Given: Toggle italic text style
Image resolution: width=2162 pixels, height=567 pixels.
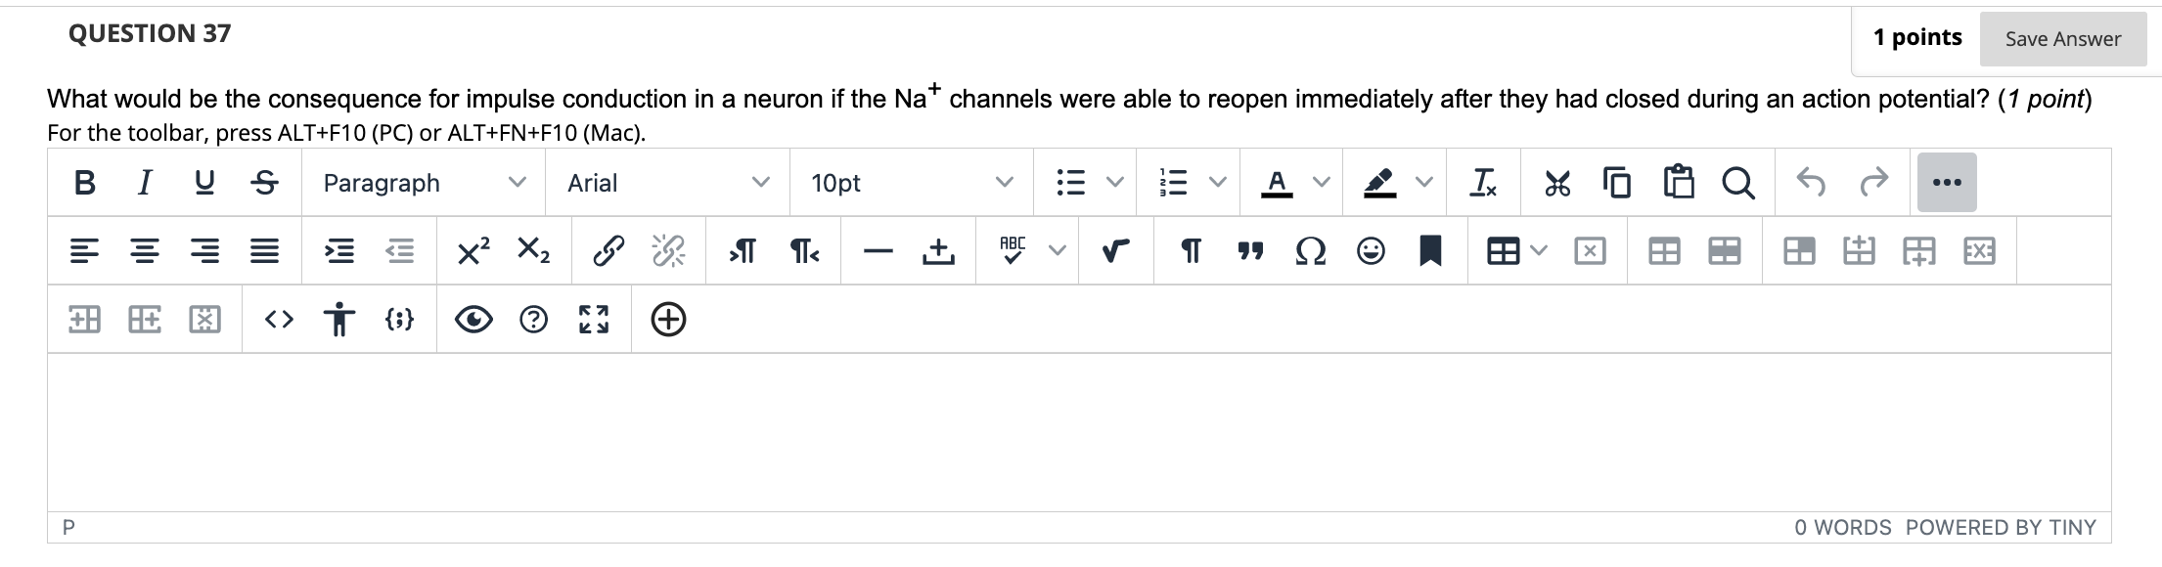Looking at the screenshot, I should point(145,183).
